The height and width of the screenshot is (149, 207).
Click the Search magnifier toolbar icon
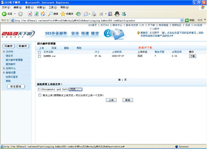pyautogui.click(x=50, y=14)
